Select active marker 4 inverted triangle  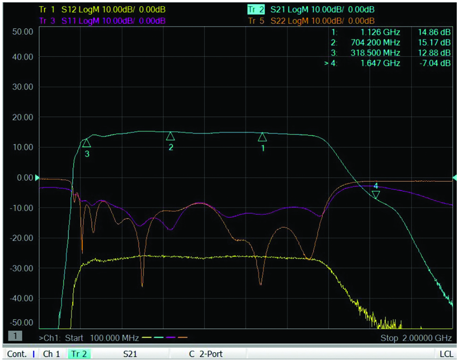click(x=376, y=195)
